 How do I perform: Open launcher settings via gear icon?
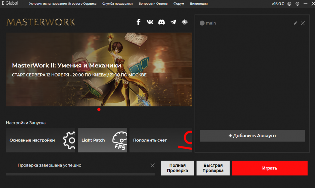297,4
